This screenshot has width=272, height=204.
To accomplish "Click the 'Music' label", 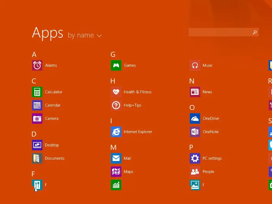I will [208, 65].
